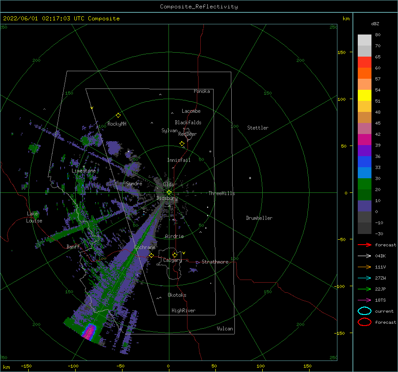Click the 18TS legend label
Viewport: 398px width, 372px height.
coord(380,300)
